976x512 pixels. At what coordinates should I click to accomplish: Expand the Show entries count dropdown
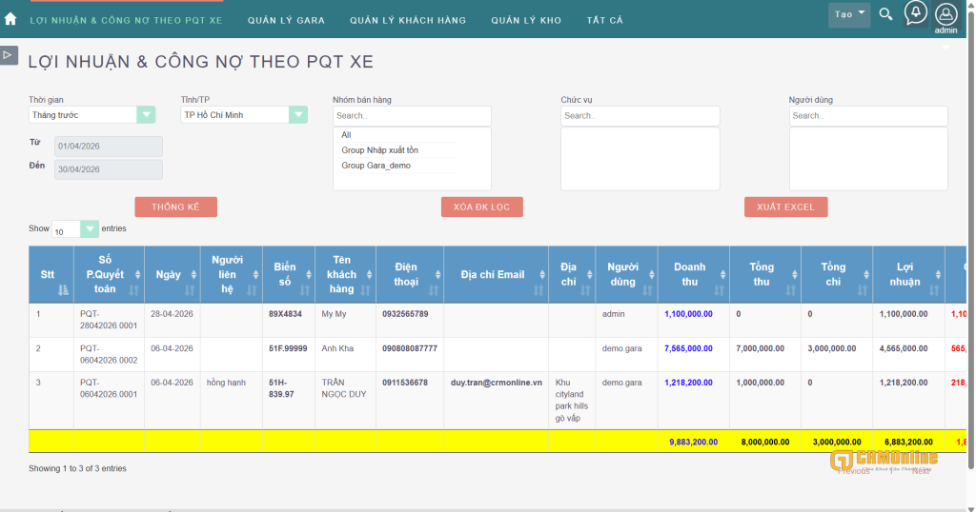[75, 229]
